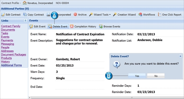Click the Warn Days value 3
184x99 pixels.
[57, 72]
